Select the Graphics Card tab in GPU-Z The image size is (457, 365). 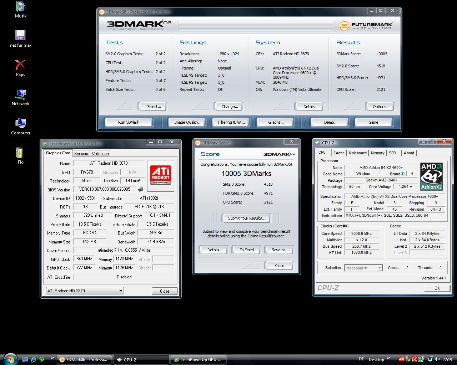(58, 153)
